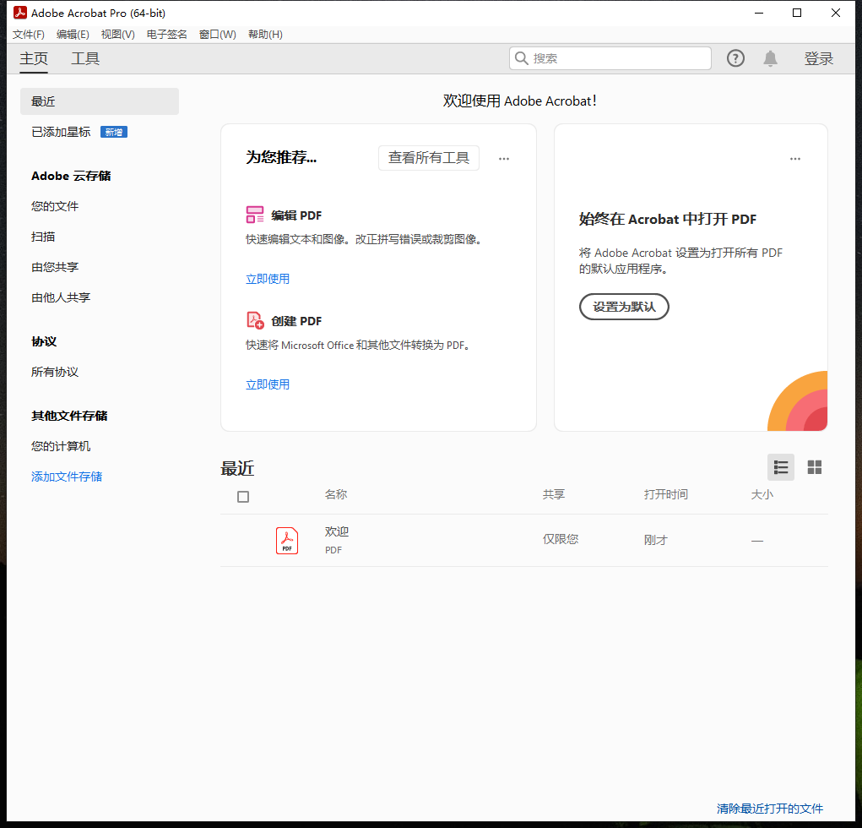862x828 pixels.
Task: Select 最近 in the sidebar
Action: (100, 101)
